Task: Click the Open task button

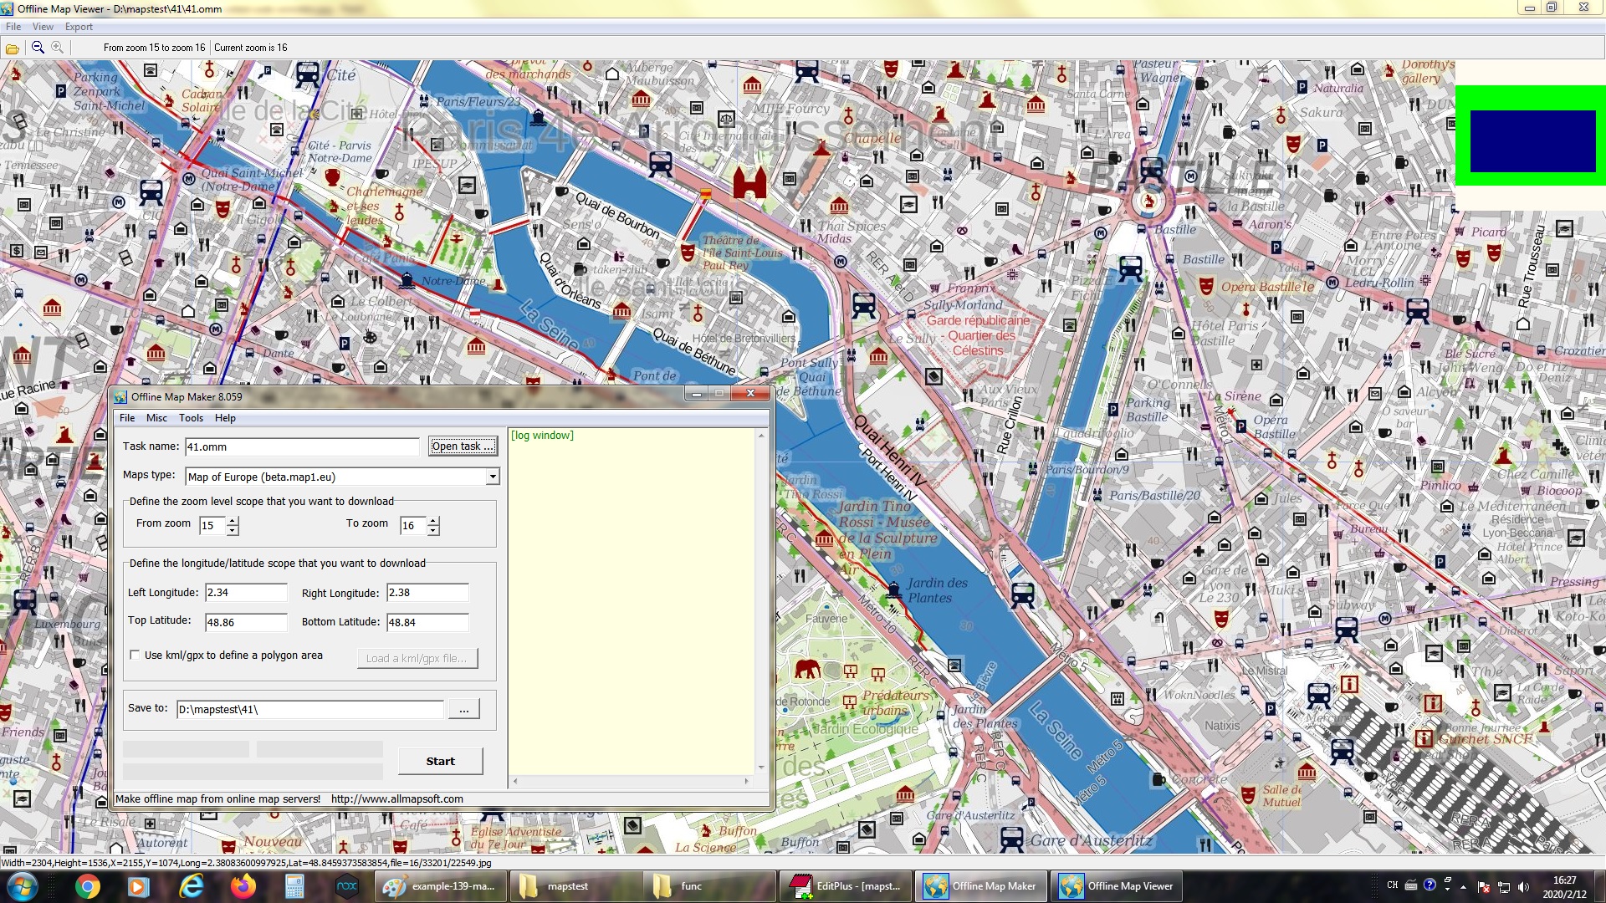Action: 463,446
